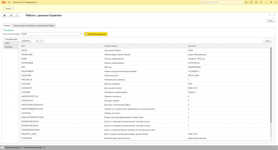Select the ISQUALIFIEDINVESTORS cell
Screen dimensions: 278x150
pyautogui.click(x=62, y=117)
